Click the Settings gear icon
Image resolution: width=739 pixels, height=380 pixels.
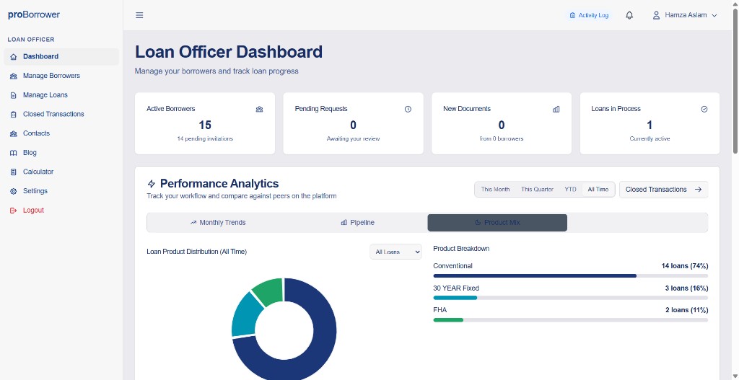click(13, 191)
